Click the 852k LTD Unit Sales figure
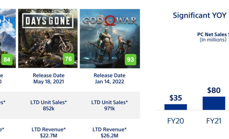Image resolution: width=229 pixels, height=139 pixels. (48, 109)
